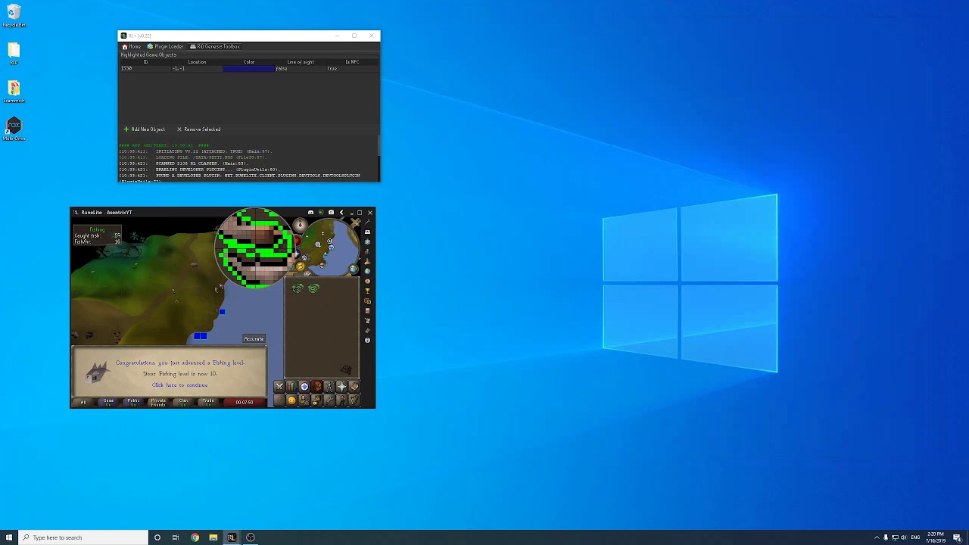This screenshot has width=969, height=545.
Task: Open Chrome from the taskbar
Action: [x=195, y=537]
